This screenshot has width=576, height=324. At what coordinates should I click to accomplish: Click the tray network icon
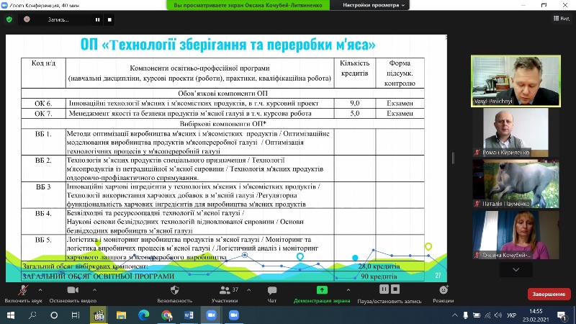487,315
